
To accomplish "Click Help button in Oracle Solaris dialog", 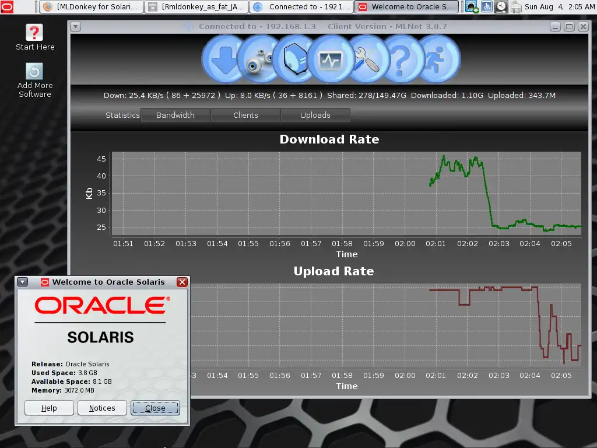I will 49,408.
